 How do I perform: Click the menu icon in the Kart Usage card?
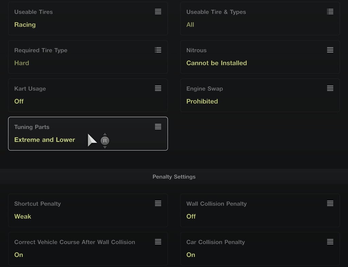pos(158,88)
